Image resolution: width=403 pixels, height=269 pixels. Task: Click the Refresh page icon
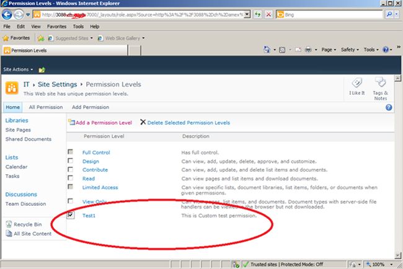257,14
